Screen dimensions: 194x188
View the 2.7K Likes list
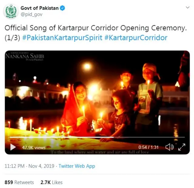52,182
